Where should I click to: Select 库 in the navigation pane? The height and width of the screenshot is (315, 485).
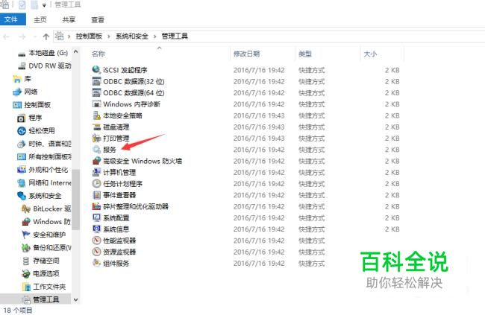(x=28, y=79)
